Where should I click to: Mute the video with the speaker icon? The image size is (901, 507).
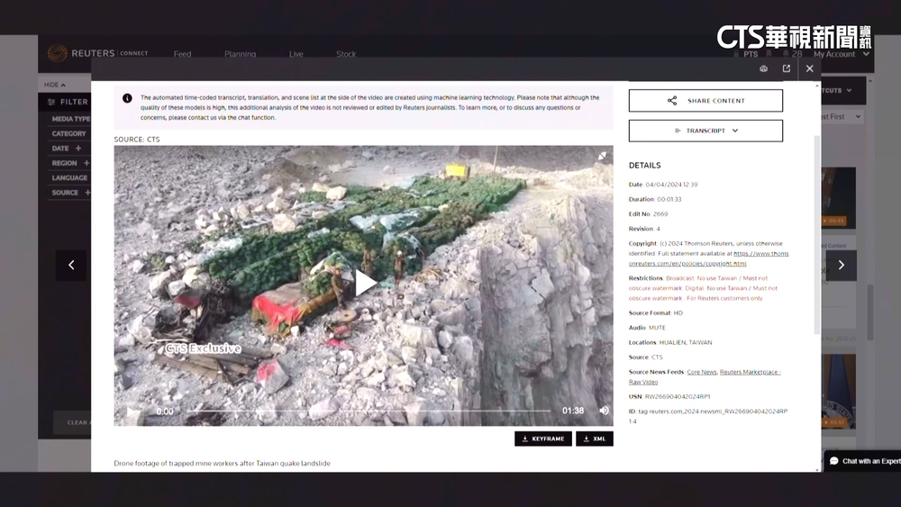coord(604,411)
